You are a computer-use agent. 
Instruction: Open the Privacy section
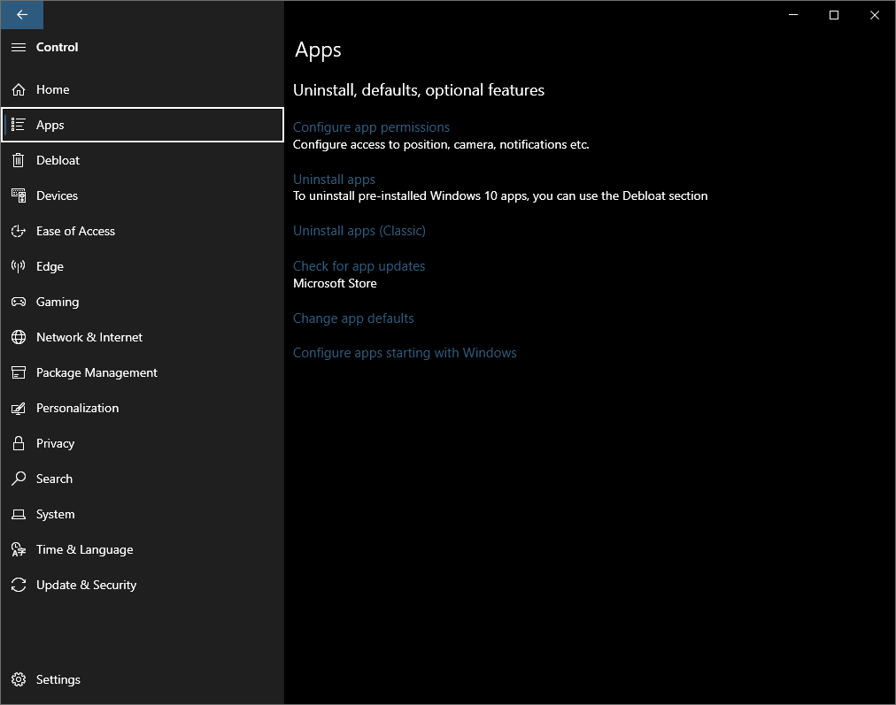[x=143, y=443]
